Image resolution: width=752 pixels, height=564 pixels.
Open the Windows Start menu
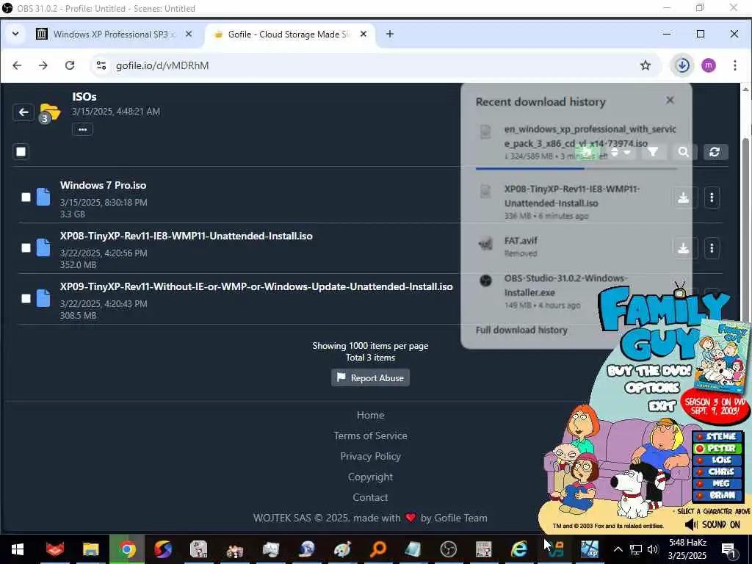[18, 549]
